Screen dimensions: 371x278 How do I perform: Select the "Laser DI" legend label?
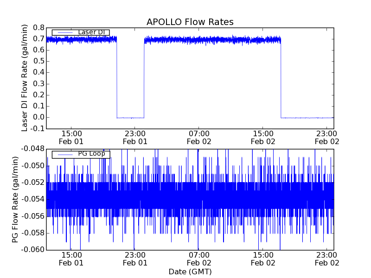pos(91,32)
